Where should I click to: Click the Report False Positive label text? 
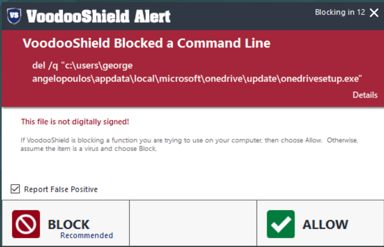pos(61,190)
